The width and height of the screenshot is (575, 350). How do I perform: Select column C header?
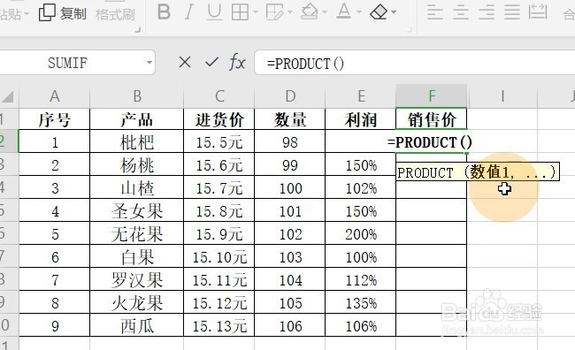(x=219, y=96)
